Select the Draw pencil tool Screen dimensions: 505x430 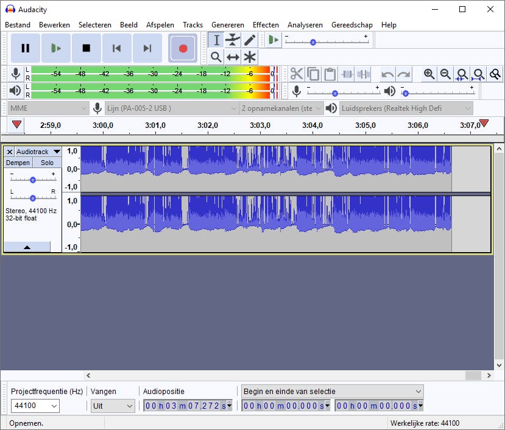250,40
